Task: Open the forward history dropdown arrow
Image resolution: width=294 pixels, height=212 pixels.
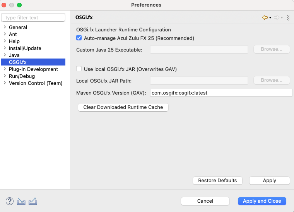Action: click(282, 18)
